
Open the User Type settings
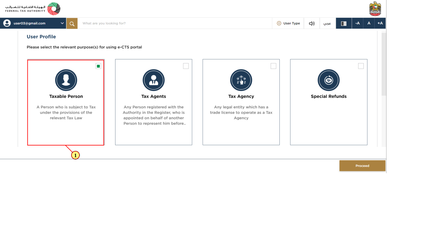288,23
